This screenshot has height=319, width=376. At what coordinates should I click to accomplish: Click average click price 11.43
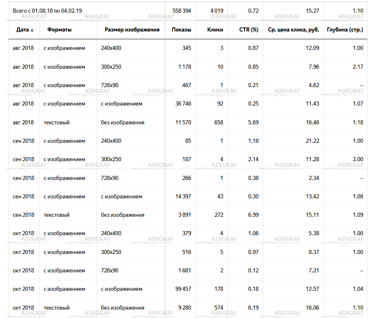(312, 104)
